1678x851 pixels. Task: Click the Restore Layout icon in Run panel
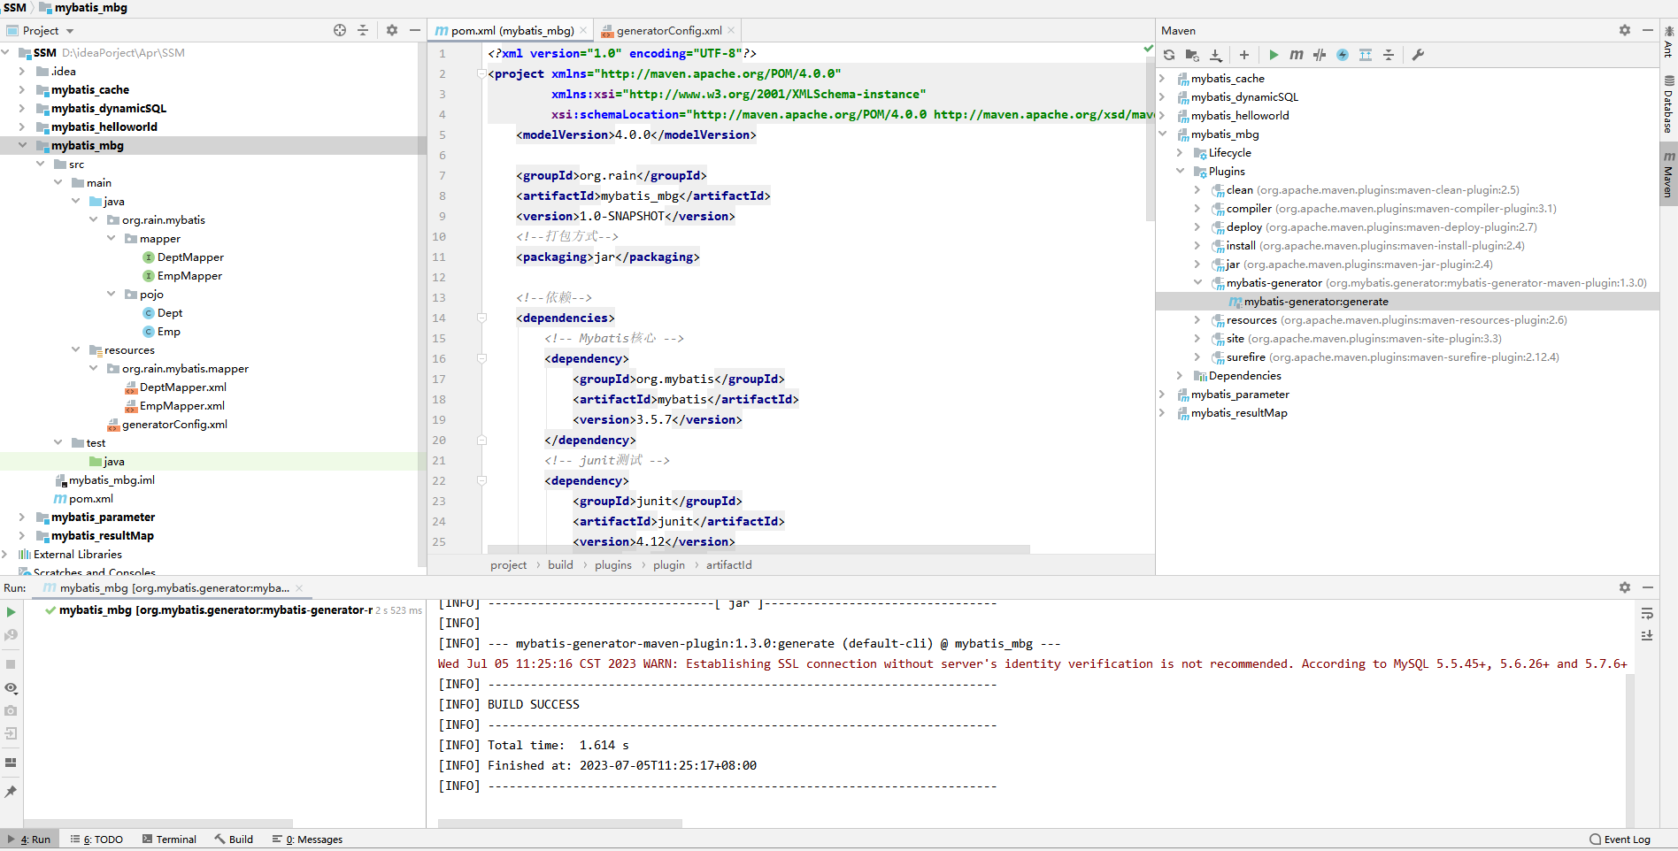point(11,763)
